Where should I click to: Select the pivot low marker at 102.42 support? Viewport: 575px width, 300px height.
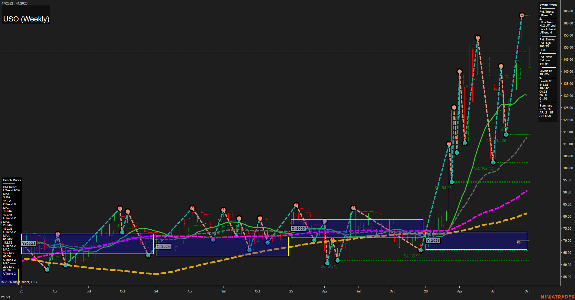[493, 162]
